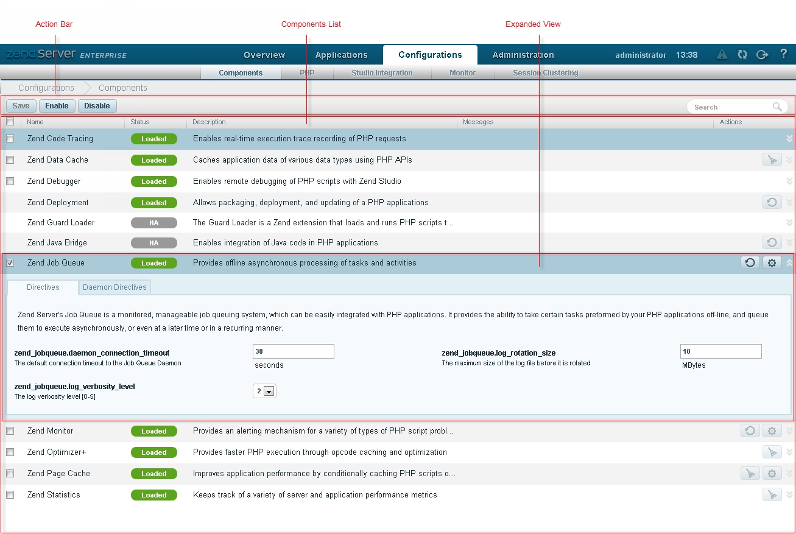Open help via the question mark icon
796x534 pixels.
tap(783, 54)
